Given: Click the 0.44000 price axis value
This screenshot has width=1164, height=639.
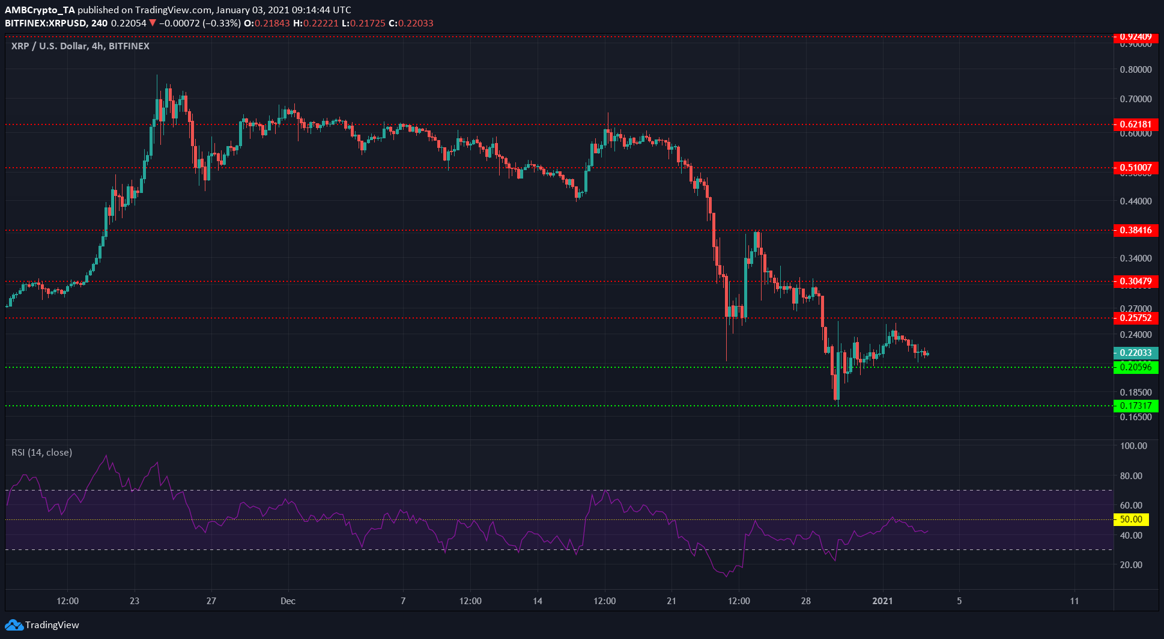Looking at the screenshot, I should click(1136, 201).
